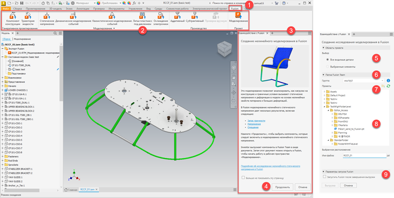Click Отмена in the nonlinear simulation panel
This screenshot has height=198, width=394.
302,187
